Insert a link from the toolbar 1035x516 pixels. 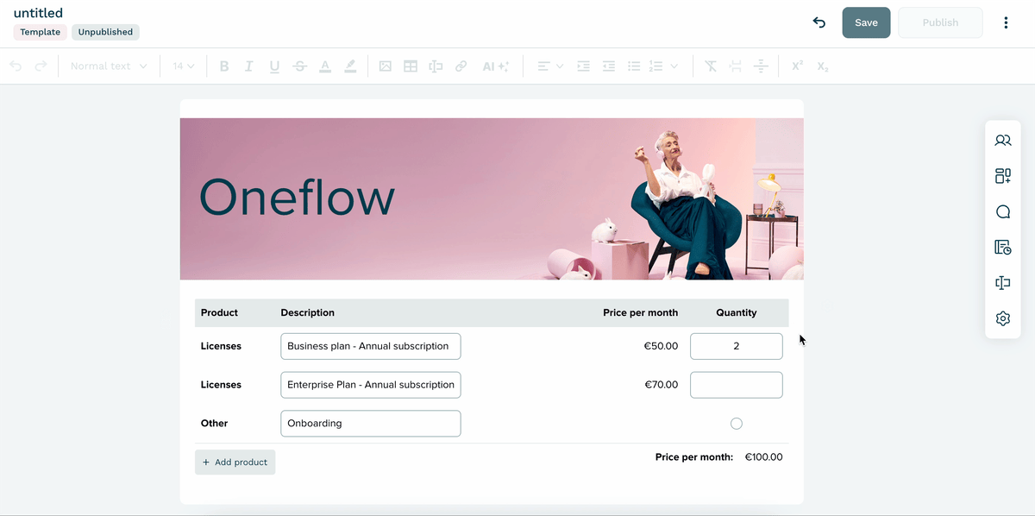[461, 66]
